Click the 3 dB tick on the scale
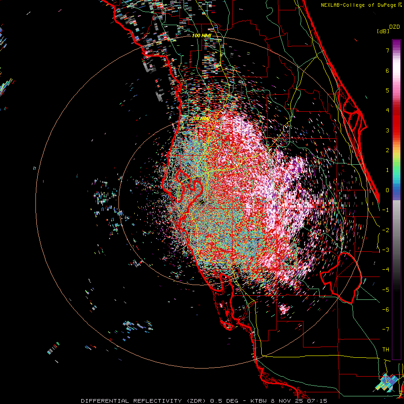This screenshot has height=404, width=404. 387,130
